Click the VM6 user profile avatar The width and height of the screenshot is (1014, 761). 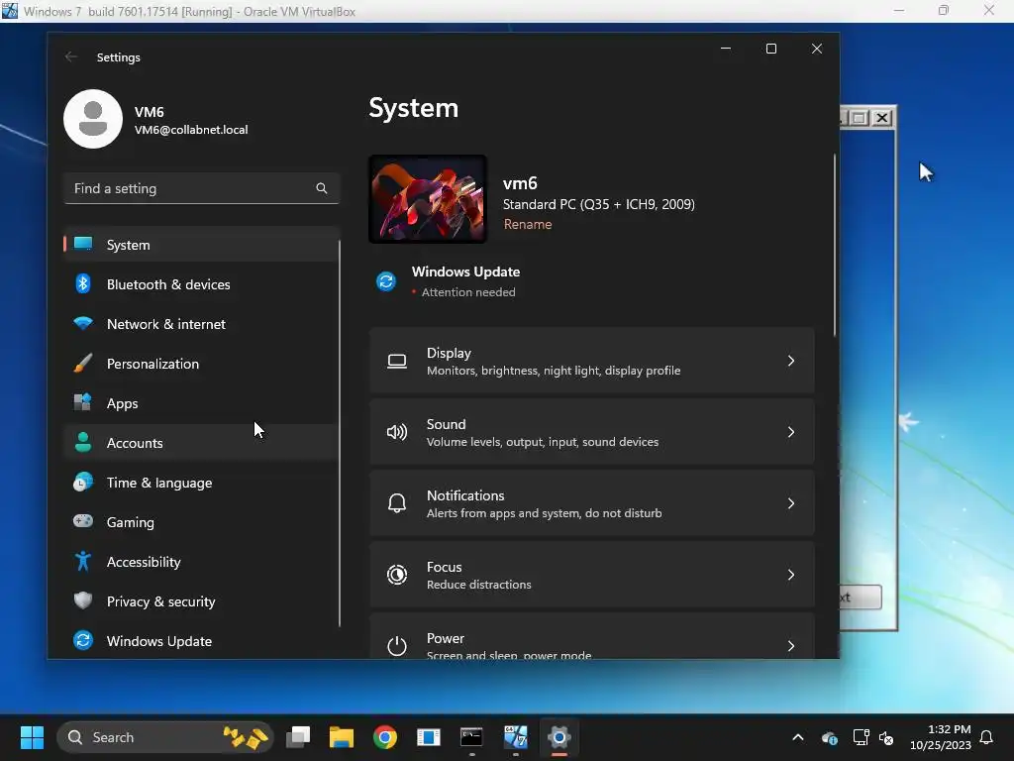(93, 119)
